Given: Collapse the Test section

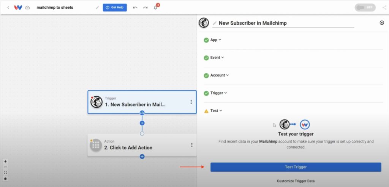Looking at the screenshot, I should pos(216,111).
